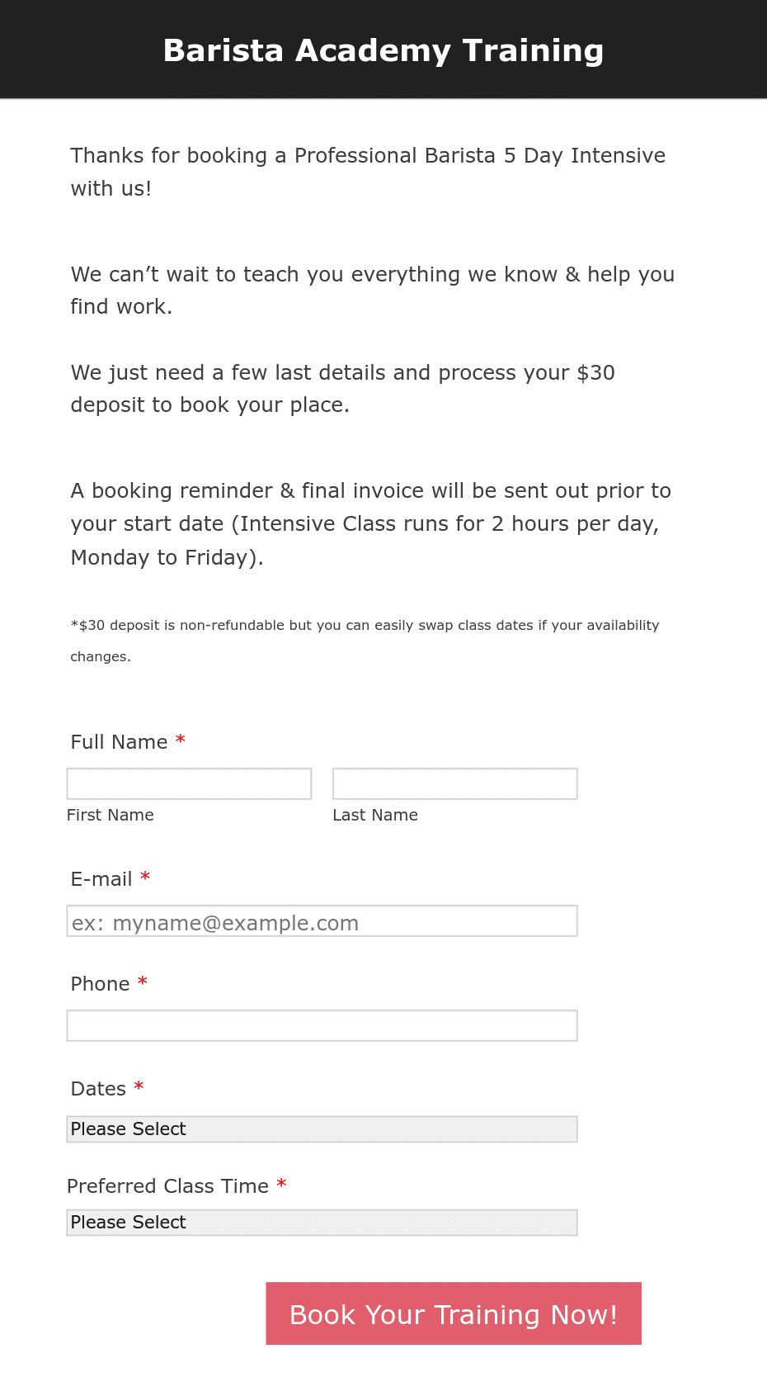Screen dimensions: 767x1377
Task: Click the We can't wait to teach paragraph
Action: click(x=373, y=291)
